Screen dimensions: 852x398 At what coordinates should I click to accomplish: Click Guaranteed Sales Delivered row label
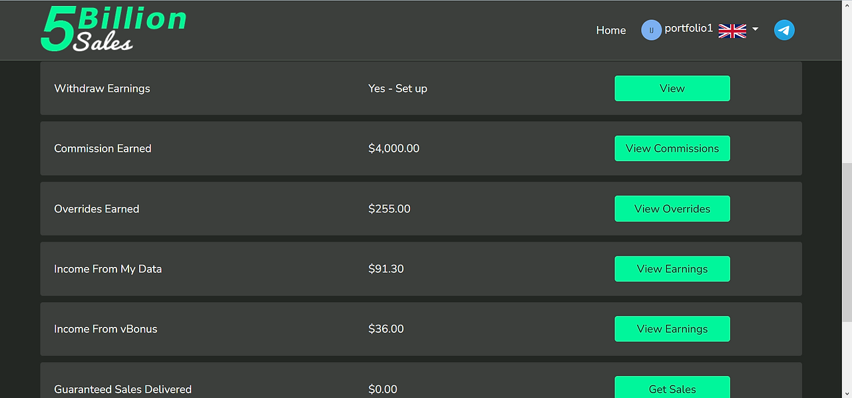[x=122, y=389]
